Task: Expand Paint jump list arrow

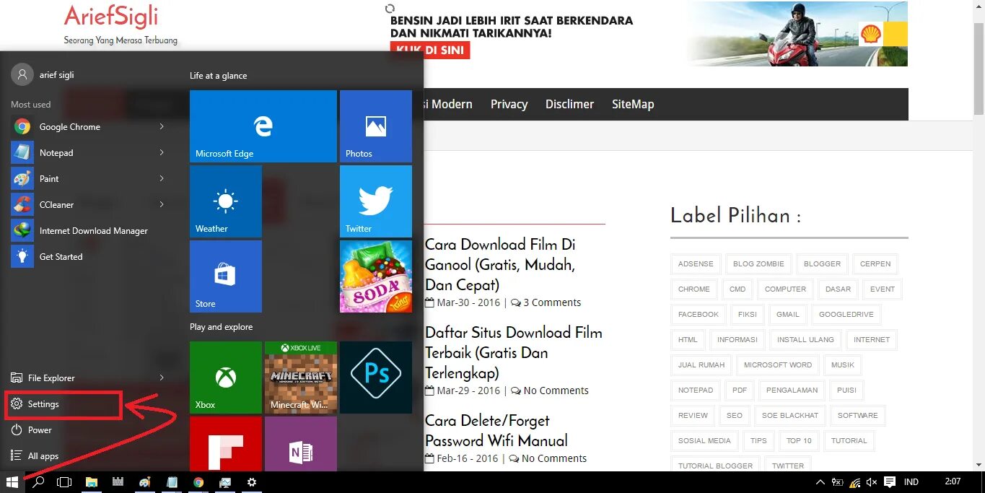Action: point(162,179)
